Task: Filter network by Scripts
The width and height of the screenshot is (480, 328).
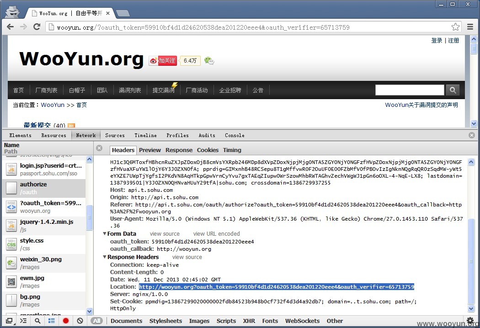Action: 226,321
